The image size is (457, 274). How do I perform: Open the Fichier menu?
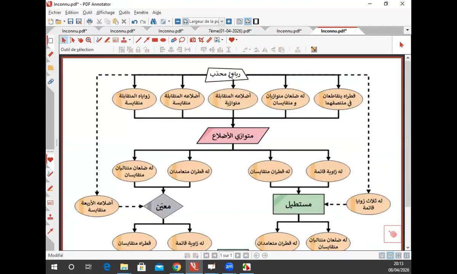(55, 13)
